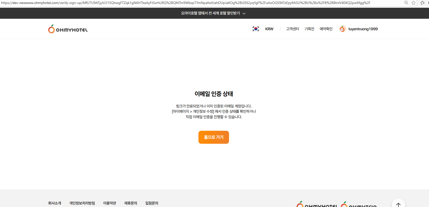Click the footer OHMYHOTEL logo
Viewport: 429px width, 207px height.
[317, 204]
